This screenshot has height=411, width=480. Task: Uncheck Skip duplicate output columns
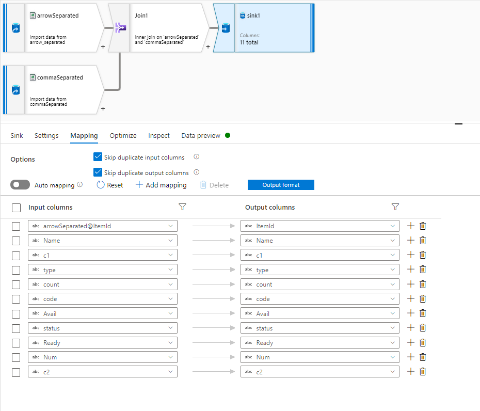tap(98, 172)
